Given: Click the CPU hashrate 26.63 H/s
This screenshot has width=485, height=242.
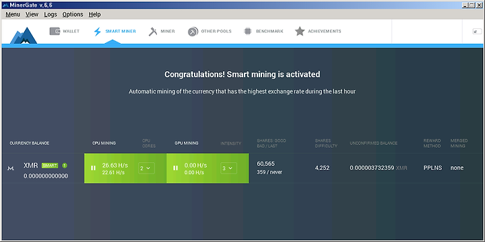Looking at the screenshot, I should 115,165.
